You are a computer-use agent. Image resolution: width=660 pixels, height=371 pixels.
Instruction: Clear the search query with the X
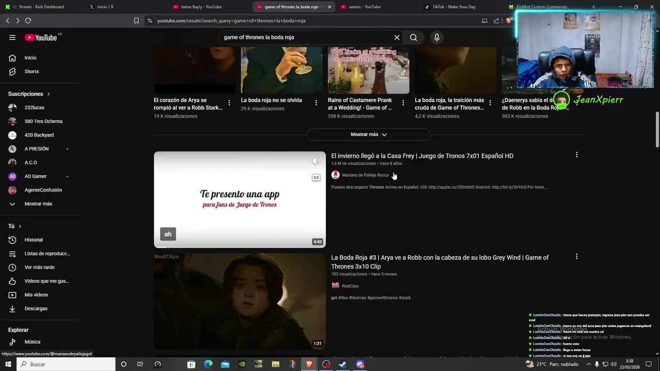point(397,37)
